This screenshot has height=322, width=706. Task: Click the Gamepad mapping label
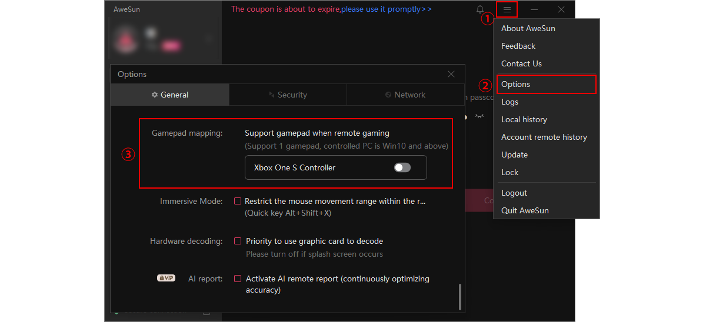[187, 133]
